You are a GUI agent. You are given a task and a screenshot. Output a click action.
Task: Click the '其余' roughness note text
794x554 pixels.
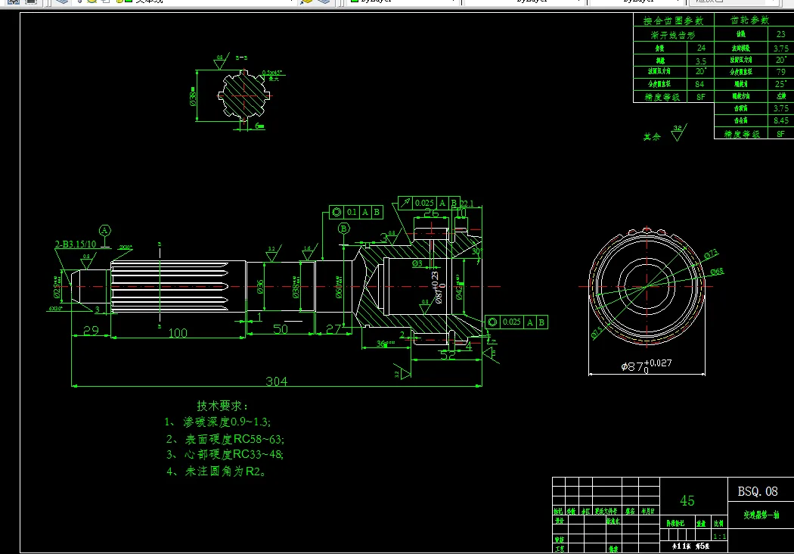[652, 137]
